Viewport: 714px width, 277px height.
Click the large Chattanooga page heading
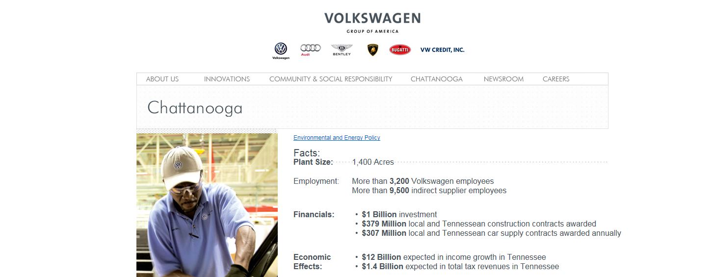(x=195, y=107)
